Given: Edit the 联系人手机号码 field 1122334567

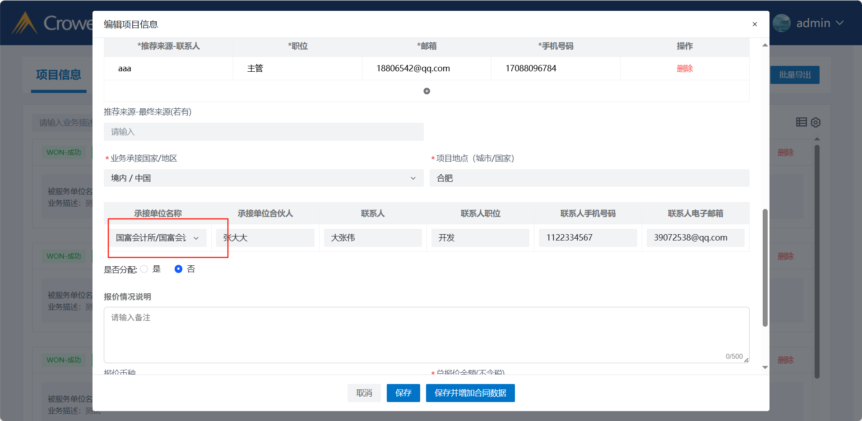Looking at the screenshot, I should pyautogui.click(x=588, y=238).
